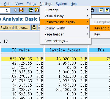
Task: Select the 54,315.75 PO value cell
Action: click(x=22, y=85)
